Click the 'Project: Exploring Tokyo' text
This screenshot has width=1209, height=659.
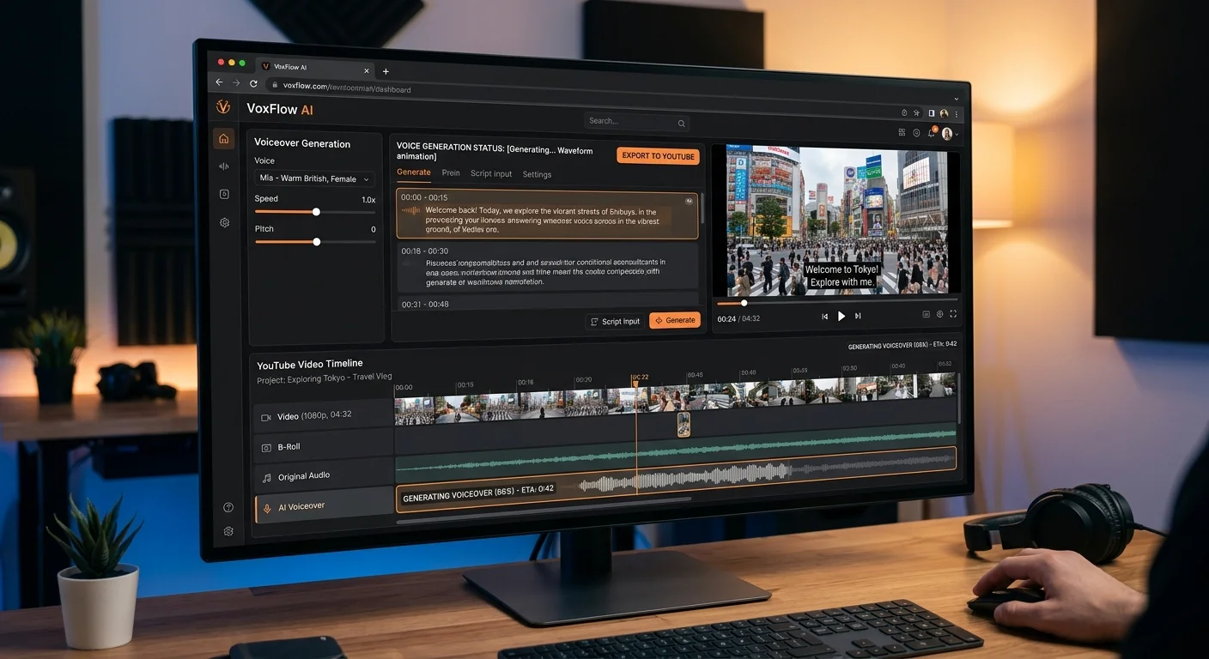[x=325, y=378]
